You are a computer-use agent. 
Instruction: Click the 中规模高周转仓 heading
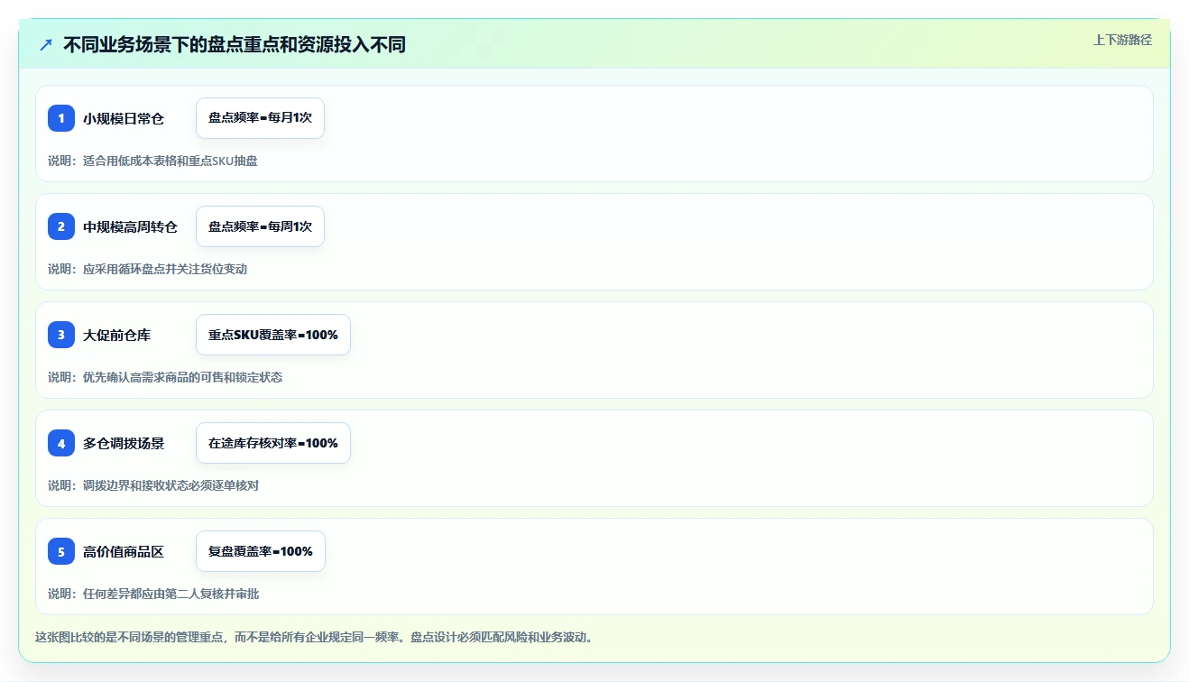click(131, 226)
